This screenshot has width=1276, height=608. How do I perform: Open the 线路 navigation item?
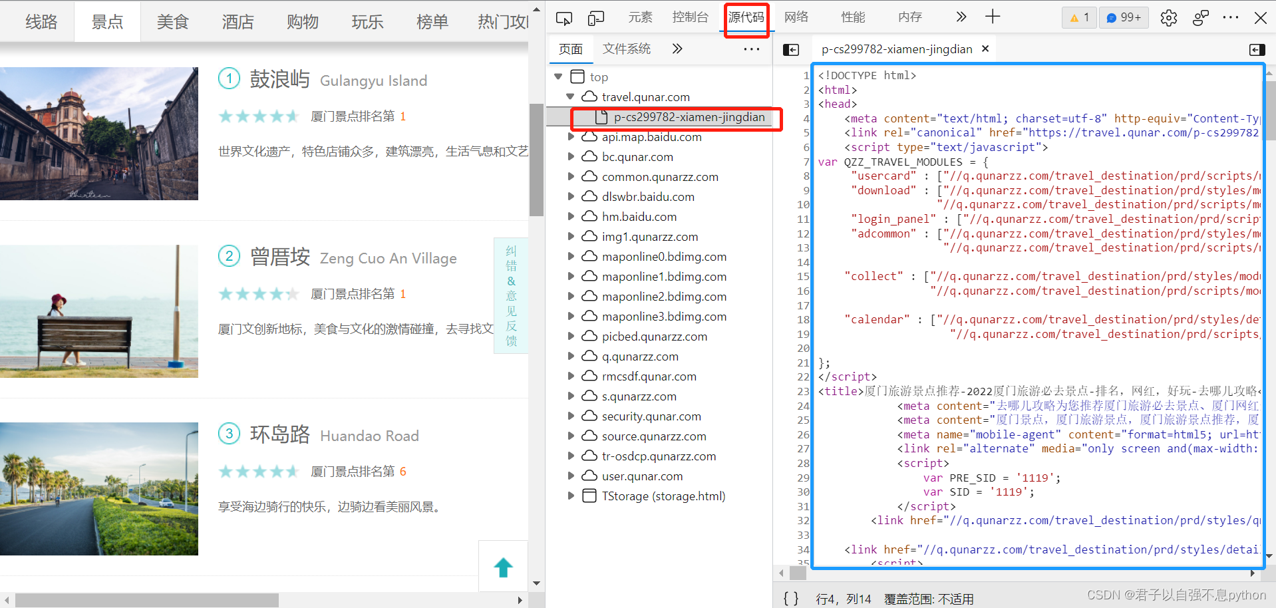coord(41,22)
